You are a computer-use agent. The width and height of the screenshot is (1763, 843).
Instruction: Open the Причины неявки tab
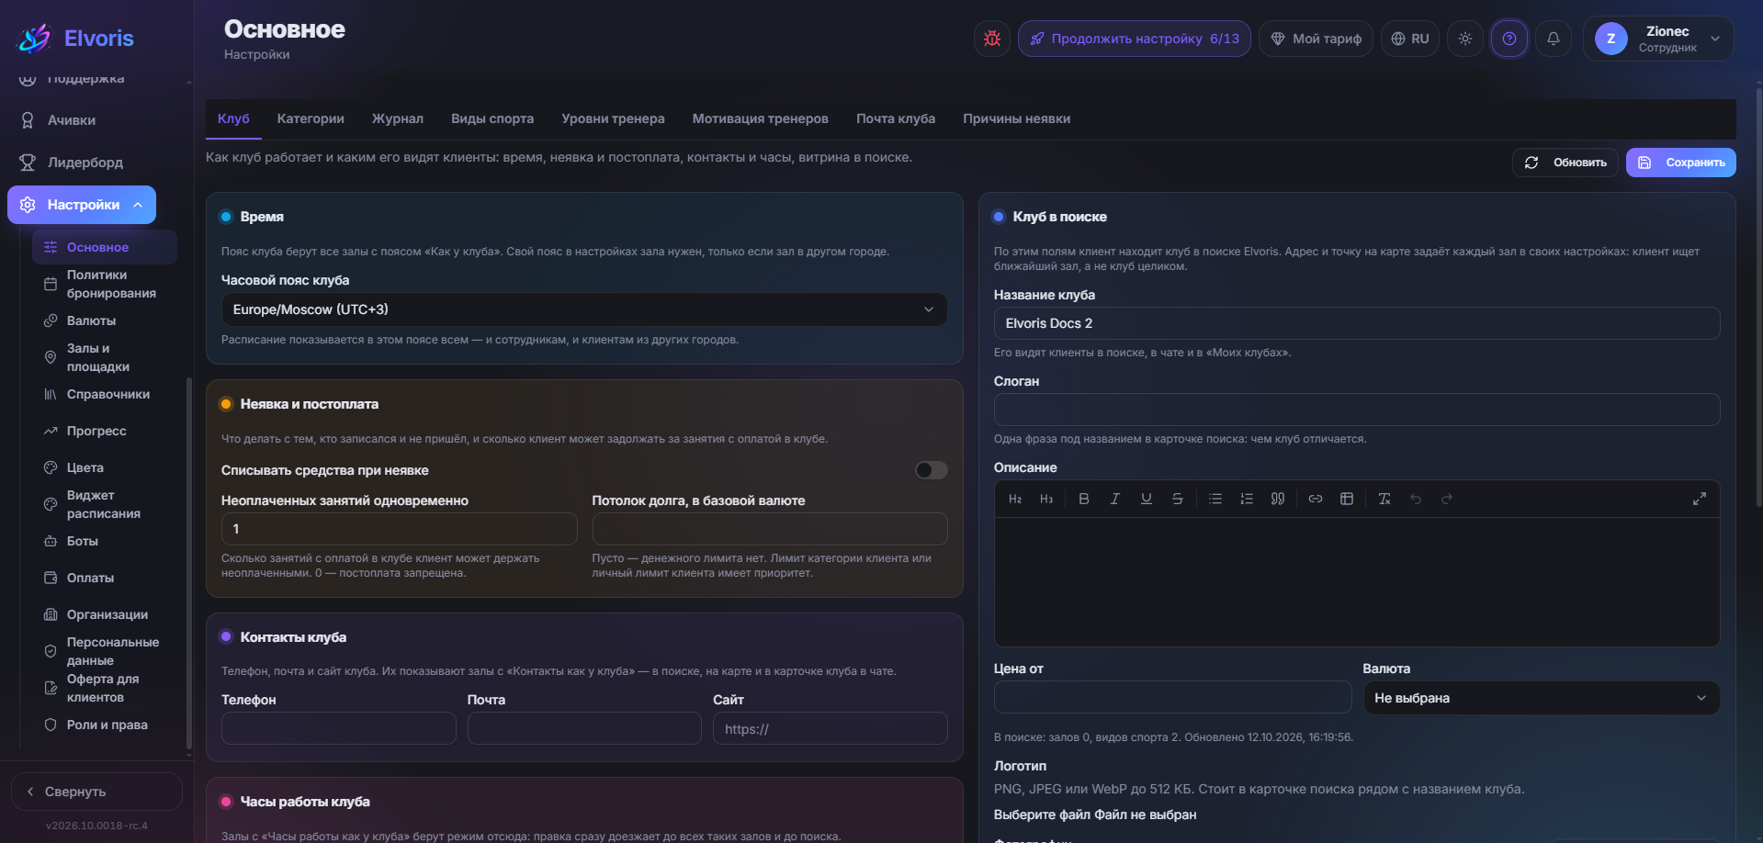point(1016,118)
